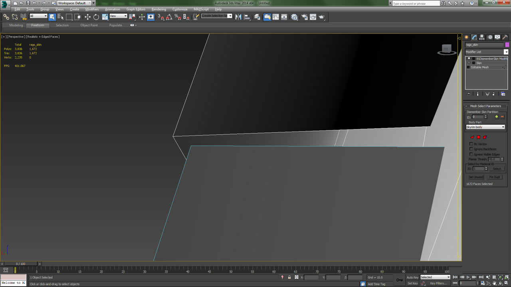Switch to the Hierarchy command panel
This screenshot has width=511, height=287.
pyautogui.click(x=482, y=37)
